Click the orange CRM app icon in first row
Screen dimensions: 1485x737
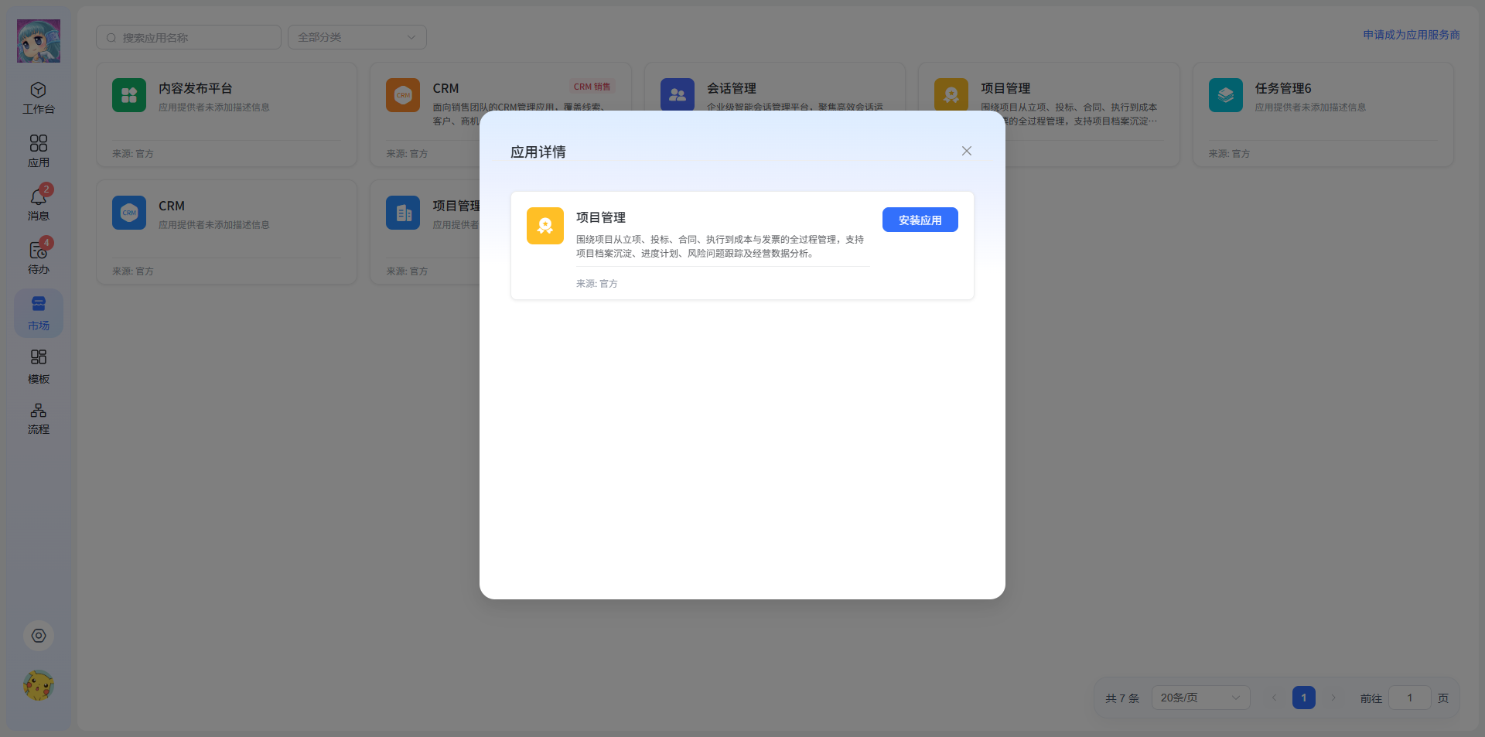coord(403,95)
